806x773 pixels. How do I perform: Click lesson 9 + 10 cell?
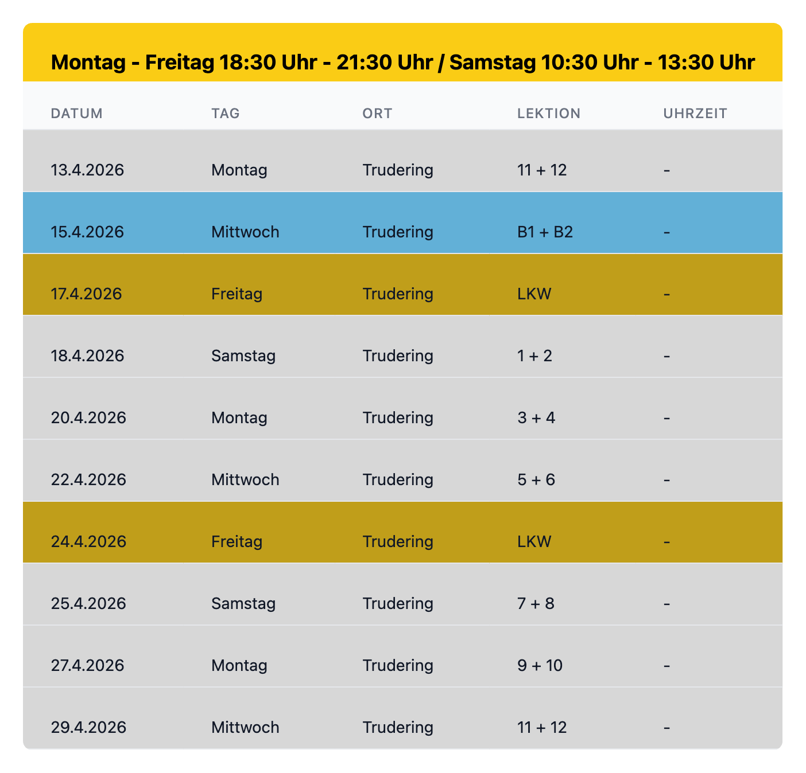pos(540,666)
